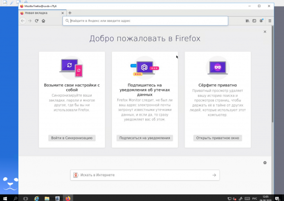Viewport: 284px width, 201px height.
Task: Click "Войти в Синхронизацию" button
Action: (72, 138)
